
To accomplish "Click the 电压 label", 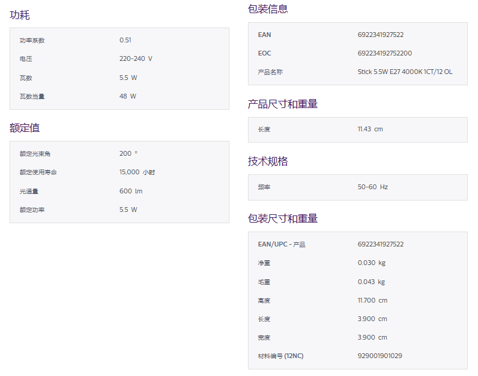I will (26, 58).
